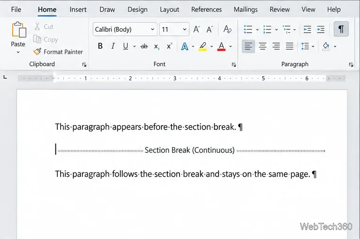Toggle italic formatting

pos(113,46)
